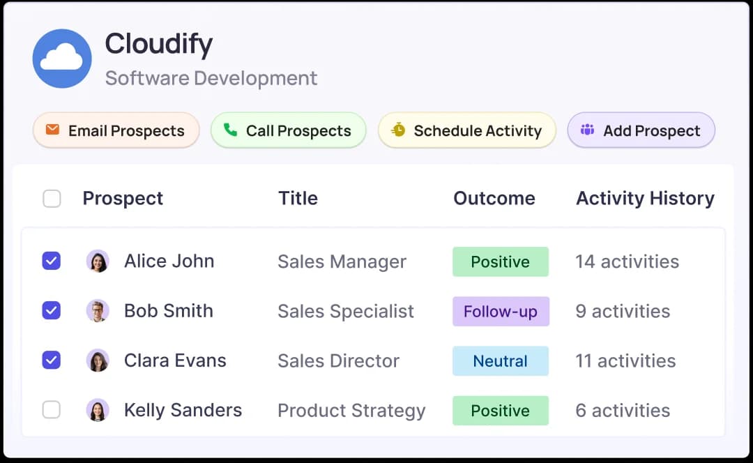Open Alice John's avatar picture
Viewport: 753px width, 463px height.
click(98, 261)
